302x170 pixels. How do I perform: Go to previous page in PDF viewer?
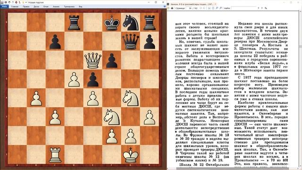tap(201, 8)
